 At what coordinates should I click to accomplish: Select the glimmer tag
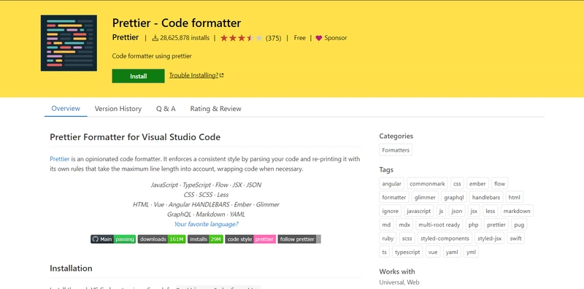(x=425, y=197)
